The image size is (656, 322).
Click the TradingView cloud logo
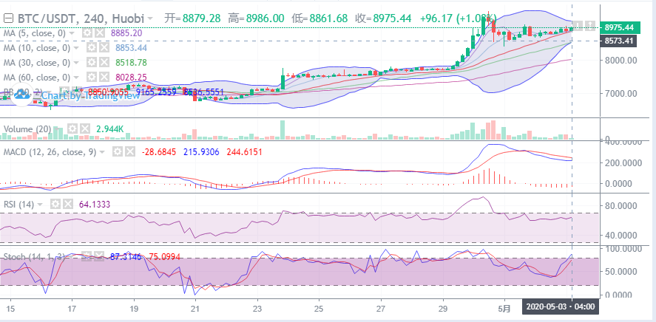pyautogui.click(x=21, y=95)
